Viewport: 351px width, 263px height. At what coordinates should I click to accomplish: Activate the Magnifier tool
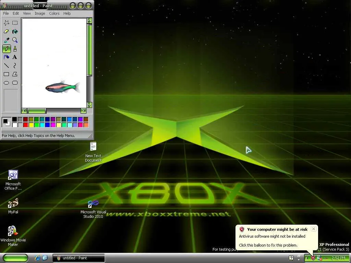click(15, 40)
